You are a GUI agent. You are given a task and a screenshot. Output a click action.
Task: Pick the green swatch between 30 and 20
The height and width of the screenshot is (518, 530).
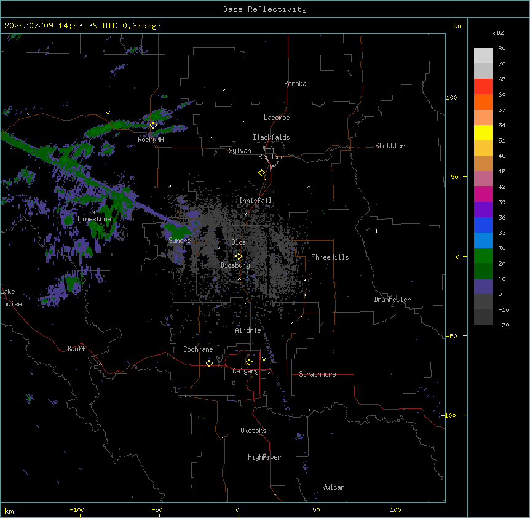coord(483,256)
